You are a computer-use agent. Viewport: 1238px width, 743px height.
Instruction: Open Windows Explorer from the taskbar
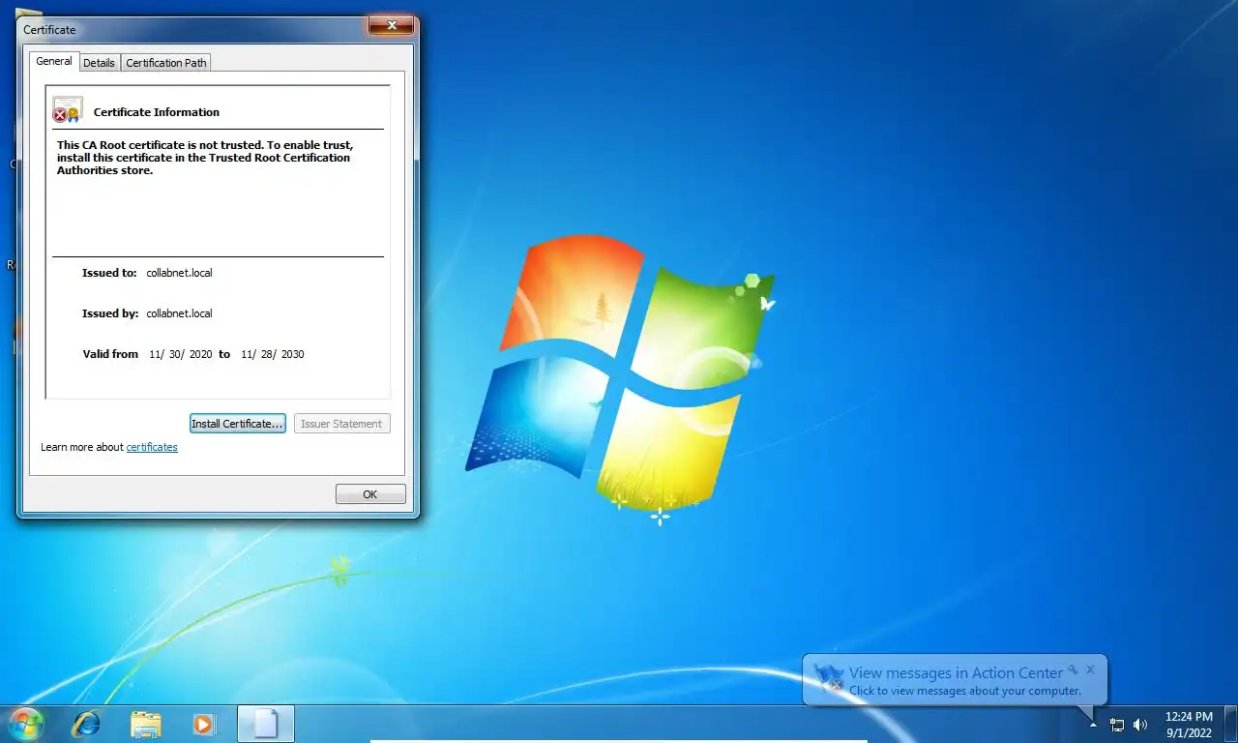click(146, 724)
